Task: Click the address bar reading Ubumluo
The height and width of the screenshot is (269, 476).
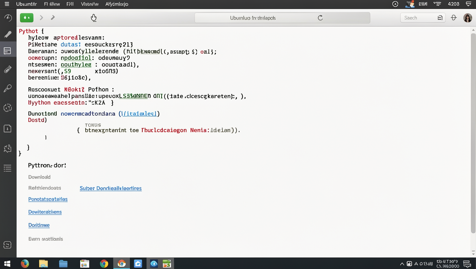Action: tap(282, 18)
